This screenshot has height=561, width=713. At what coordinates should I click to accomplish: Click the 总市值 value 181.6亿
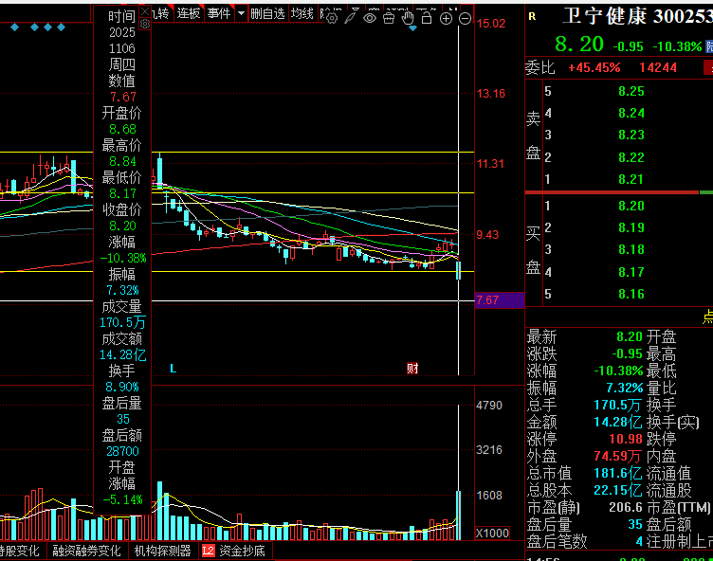618,473
